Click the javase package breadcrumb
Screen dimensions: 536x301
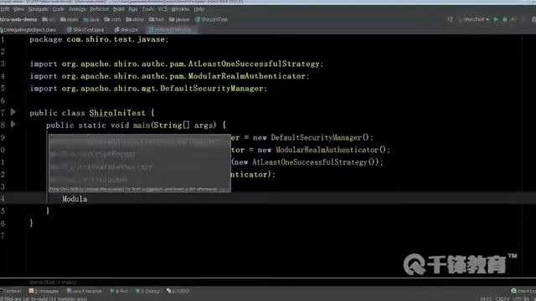pos(179,19)
